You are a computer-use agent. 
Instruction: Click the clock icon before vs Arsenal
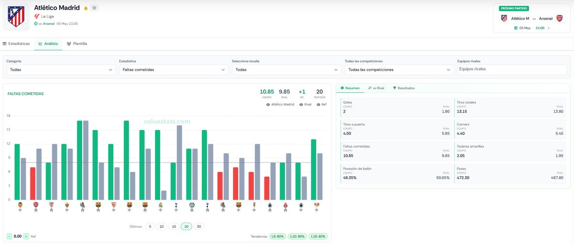36,23
